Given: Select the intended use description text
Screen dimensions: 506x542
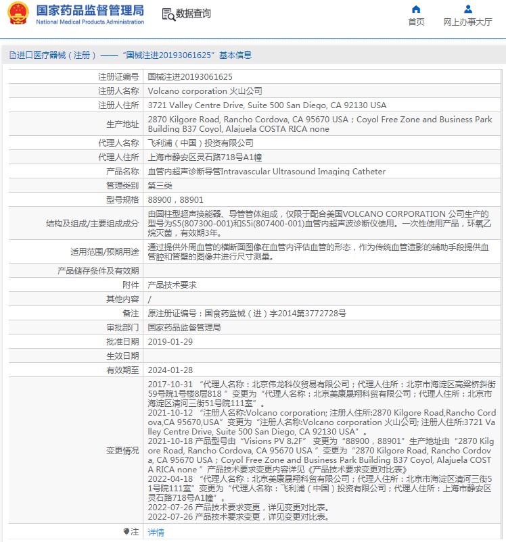Looking at the screenshot, I should coord(318,252).
